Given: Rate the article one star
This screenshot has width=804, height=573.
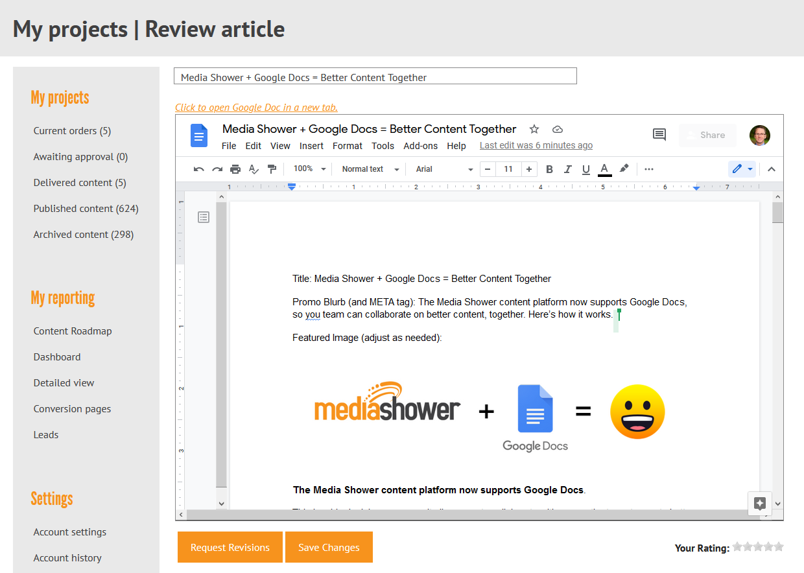Looking at the screenshot, I should pyautogui.click(x=737, y=546).
